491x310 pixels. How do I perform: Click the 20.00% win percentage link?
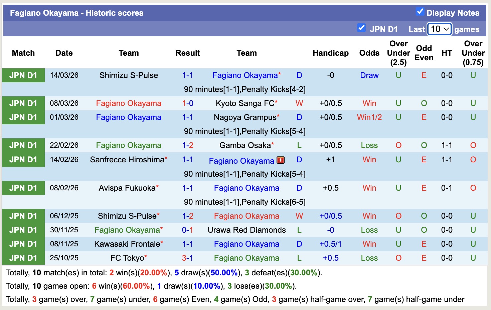click(x=154, y=272)
